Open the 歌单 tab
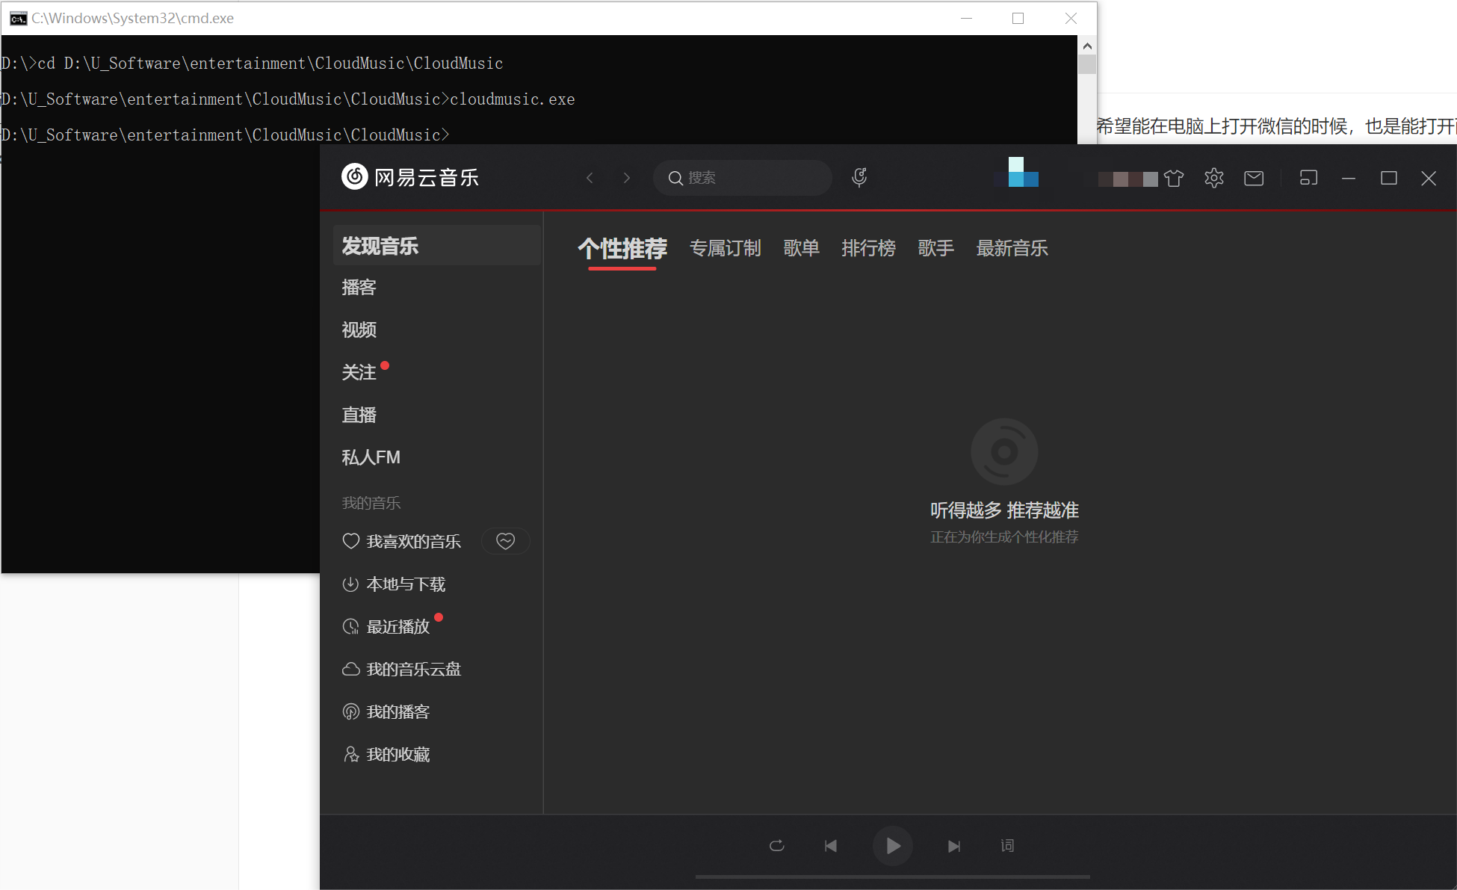 point(801,248)
